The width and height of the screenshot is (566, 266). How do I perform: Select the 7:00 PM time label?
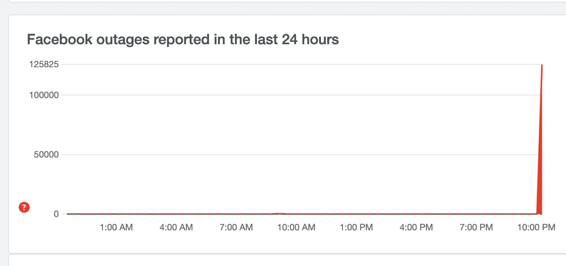pyautogui.click(x=476, y=228)
